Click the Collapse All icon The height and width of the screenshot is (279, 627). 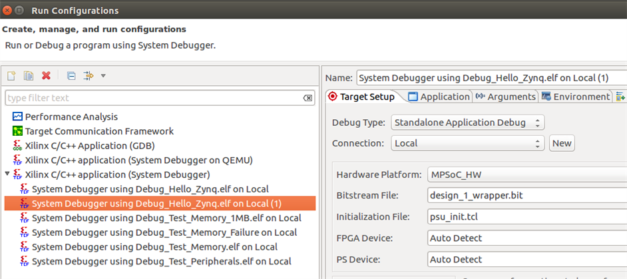[71, 76]
